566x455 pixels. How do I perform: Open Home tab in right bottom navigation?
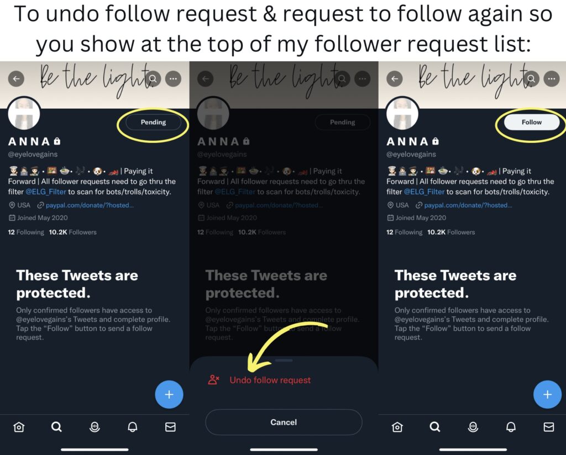[x=397, y=427]
